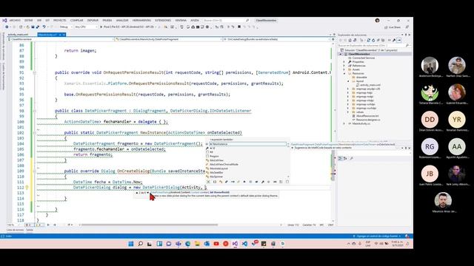Select AbsListView in the IntelliSense list

click(216, 160)
